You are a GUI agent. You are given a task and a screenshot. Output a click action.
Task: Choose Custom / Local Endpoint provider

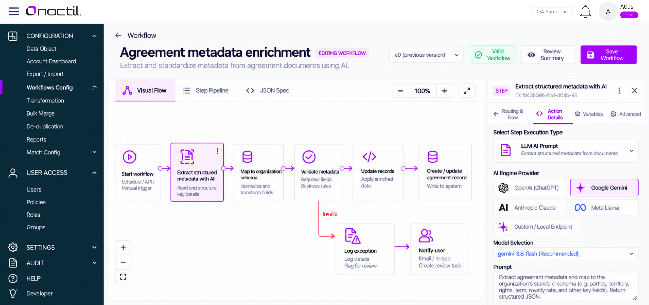pyautogui.click(x=537, y=227)
